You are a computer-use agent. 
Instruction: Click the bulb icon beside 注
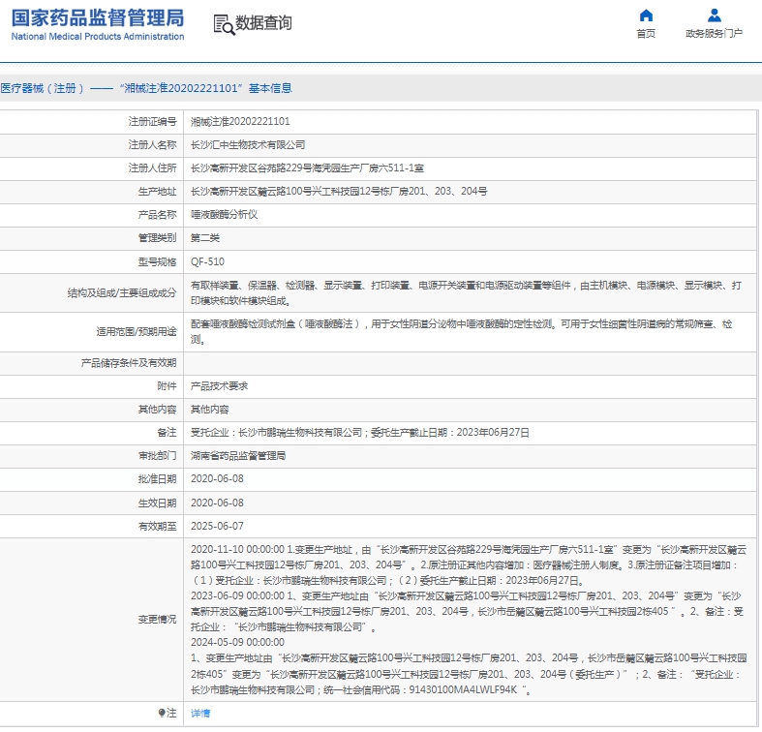162,713
